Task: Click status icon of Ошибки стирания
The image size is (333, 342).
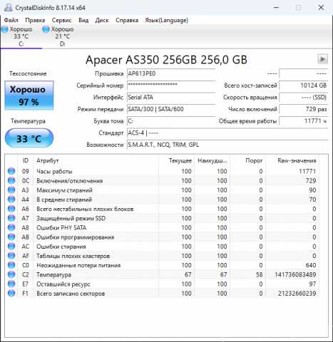Action: 11,247
